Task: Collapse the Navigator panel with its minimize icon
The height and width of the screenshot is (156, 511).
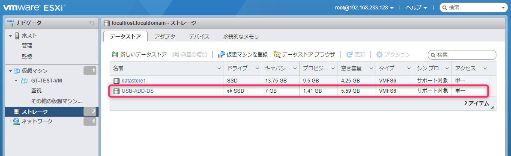Action: [x=92, y=24]
